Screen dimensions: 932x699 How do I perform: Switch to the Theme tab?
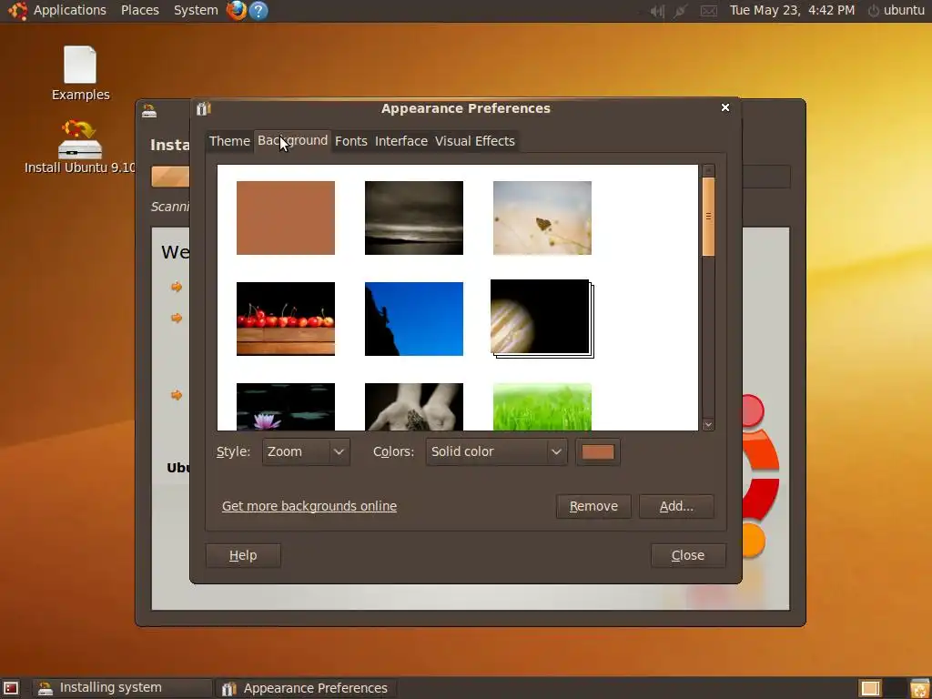(x=229, y=141)
